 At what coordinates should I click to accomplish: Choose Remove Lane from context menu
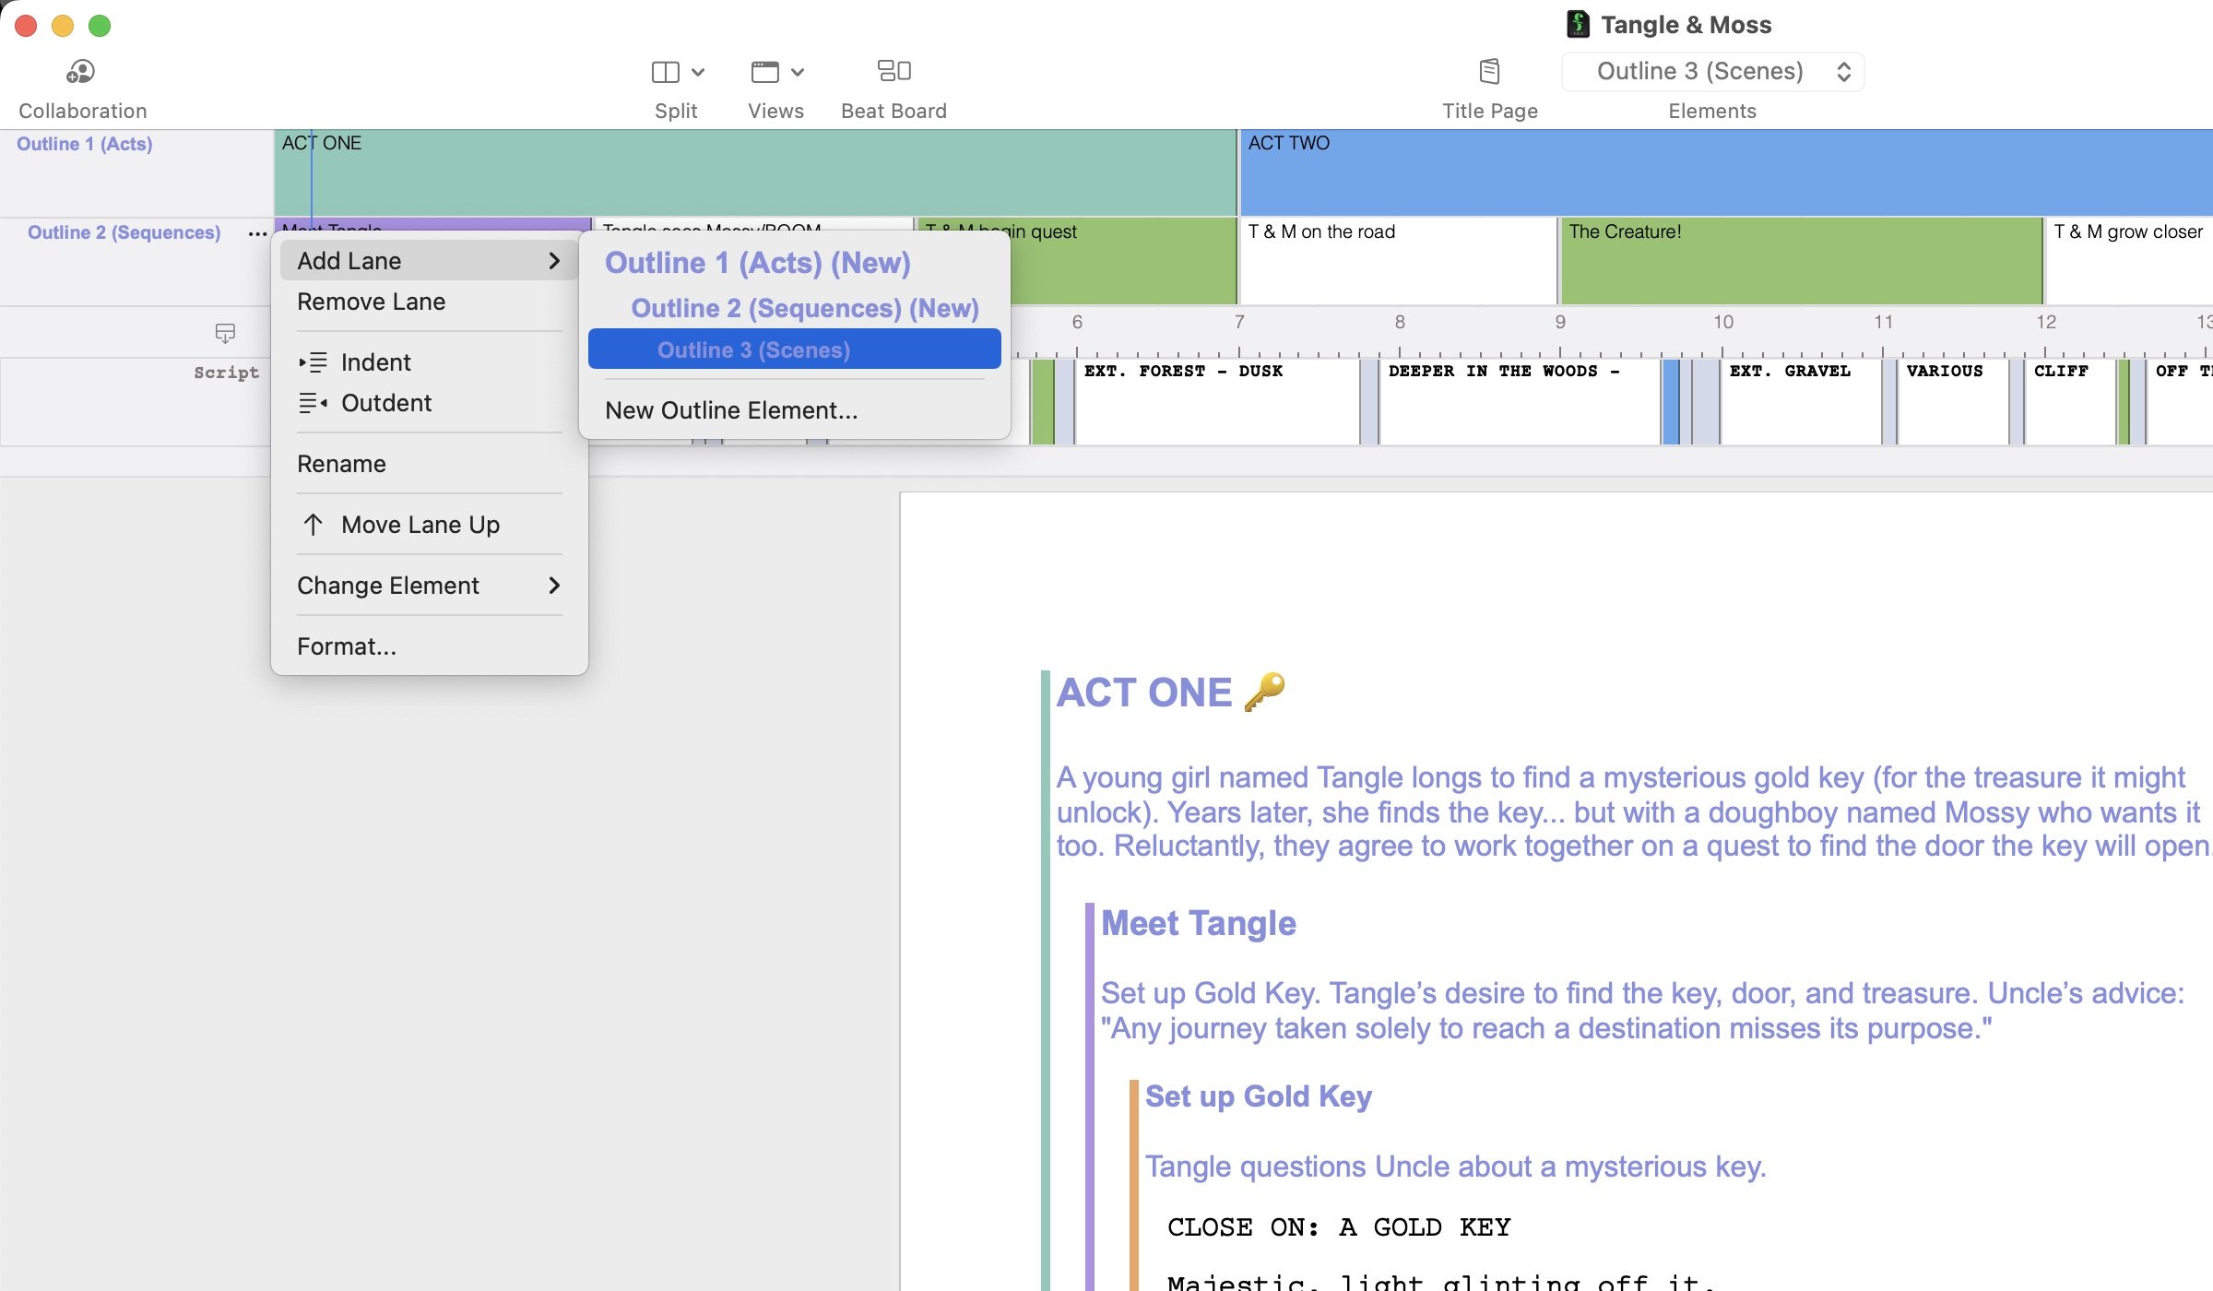click(371, 302)
